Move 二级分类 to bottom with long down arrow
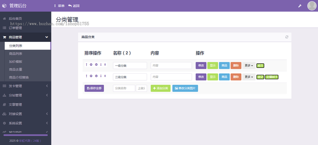This screenshot has height=145, width=318. click(x=101, y=76)
